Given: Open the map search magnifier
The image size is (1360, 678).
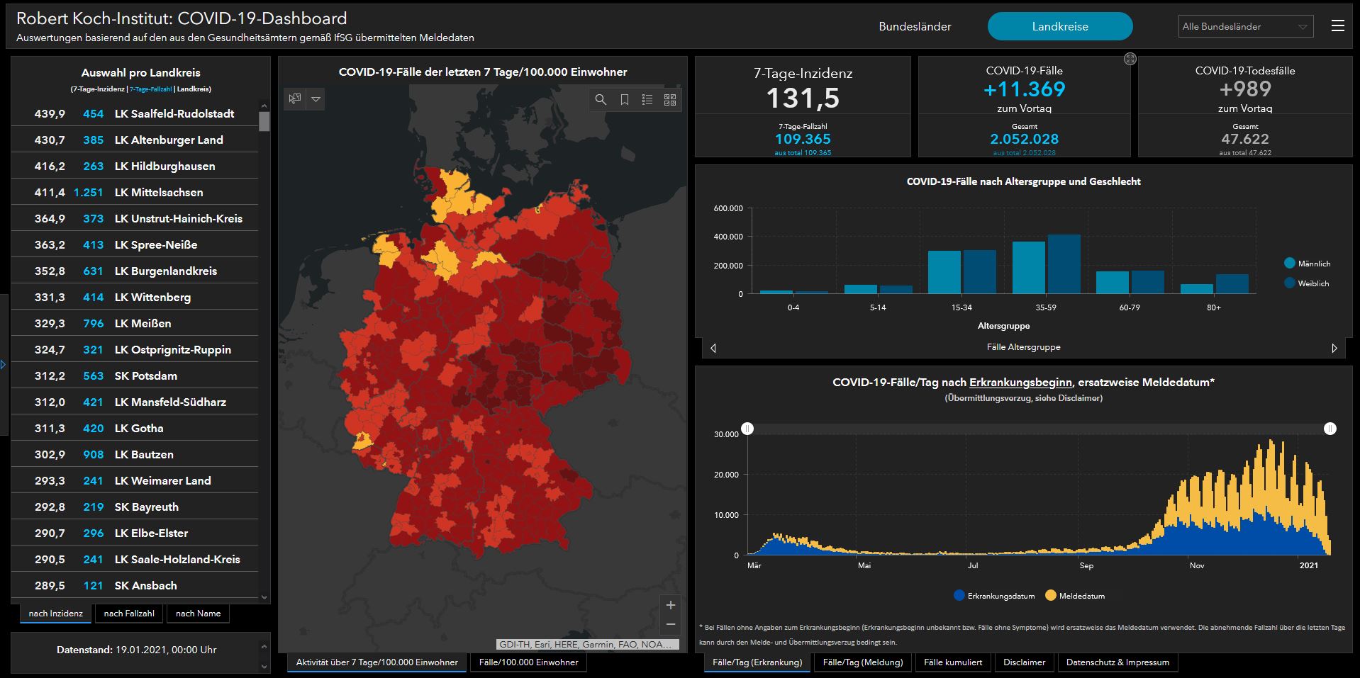Looking at the screenshot, I should pyautogui.click(x=601, y=100).
